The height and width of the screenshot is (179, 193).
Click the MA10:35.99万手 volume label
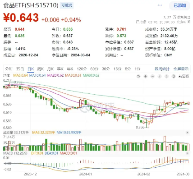pyautogui.click(x=69, y=133)
